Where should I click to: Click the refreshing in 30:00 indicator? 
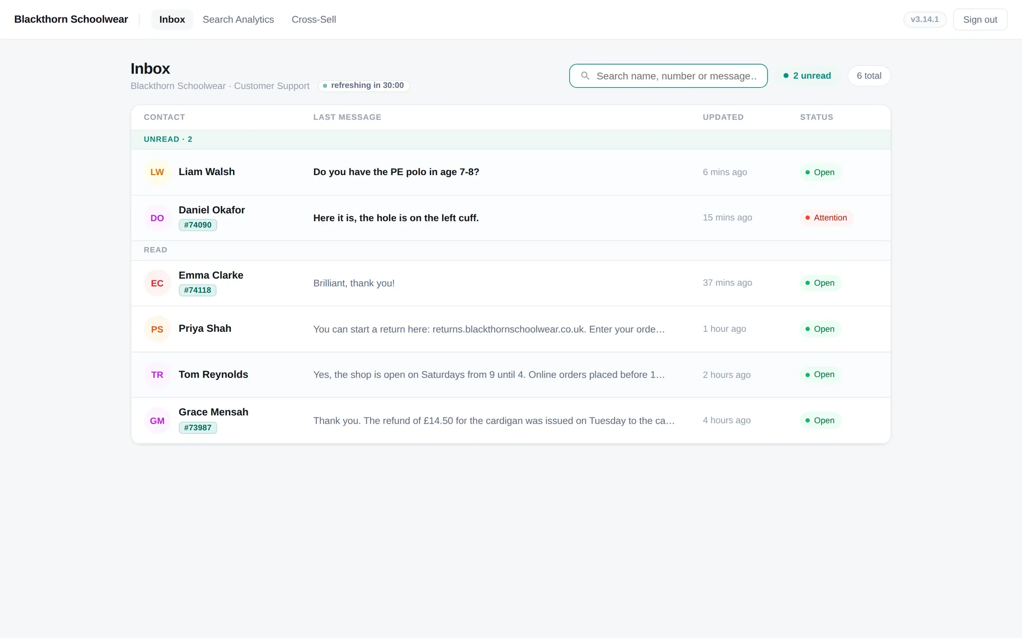click(364, 85)
